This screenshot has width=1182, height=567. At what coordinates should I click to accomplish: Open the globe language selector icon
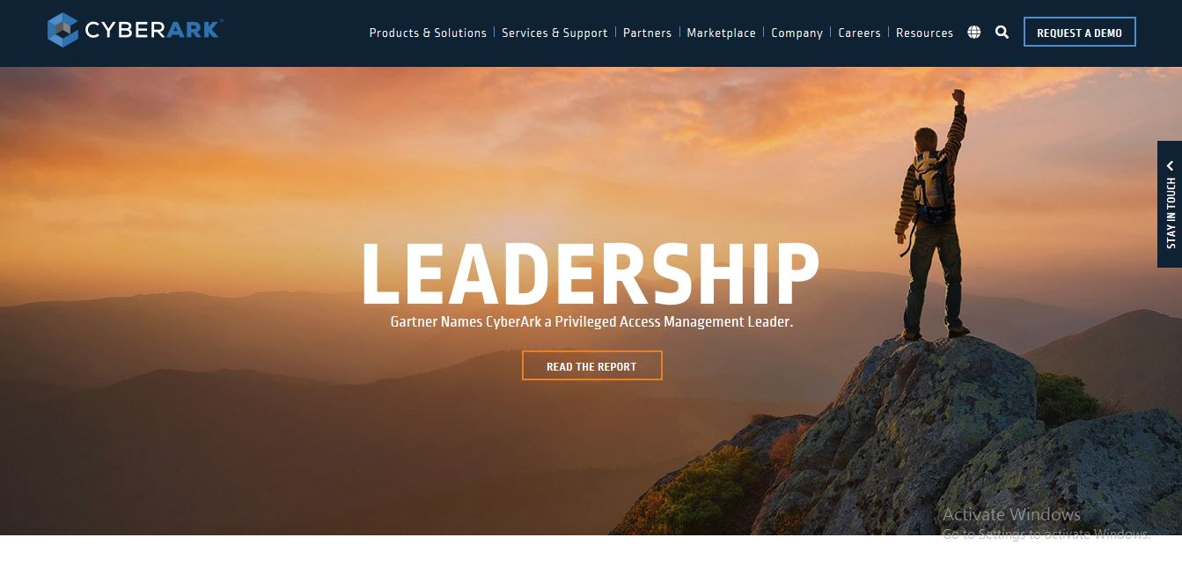(973, 33)
